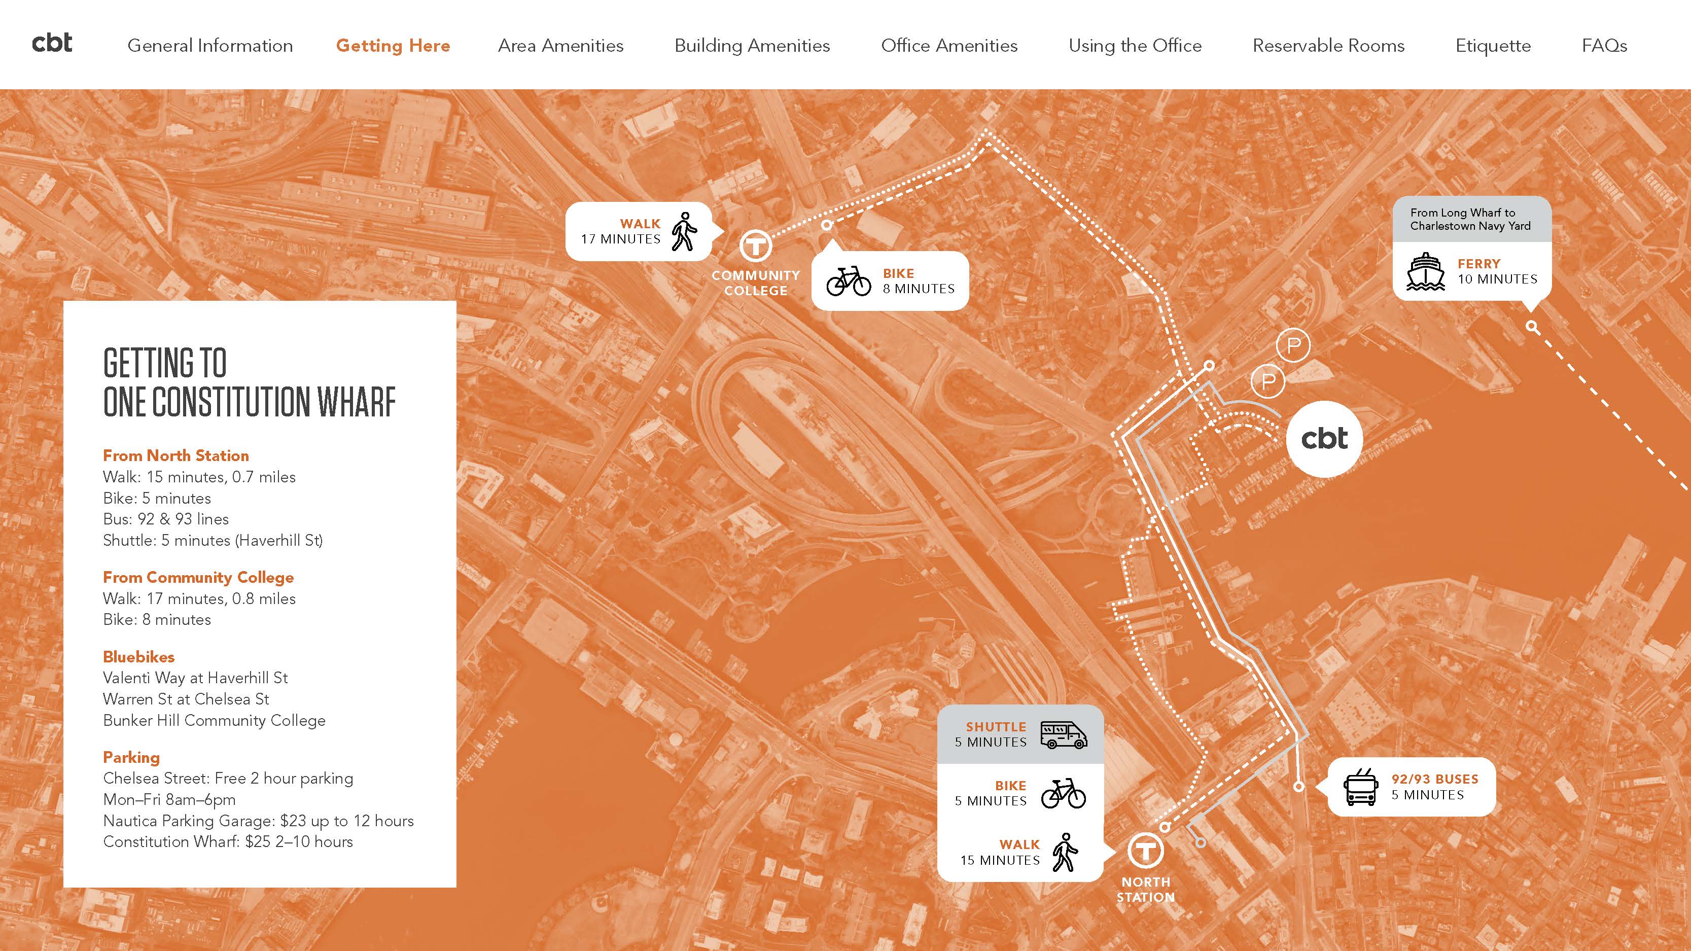Open Using the Office page
The image size is (1691, 951).
[1135, 45]
